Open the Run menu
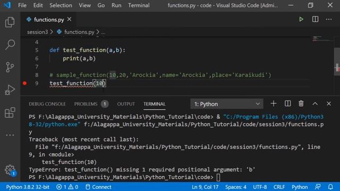Viewport: 340px width, 191px height. pyautogui.click(x=116, y=5)
